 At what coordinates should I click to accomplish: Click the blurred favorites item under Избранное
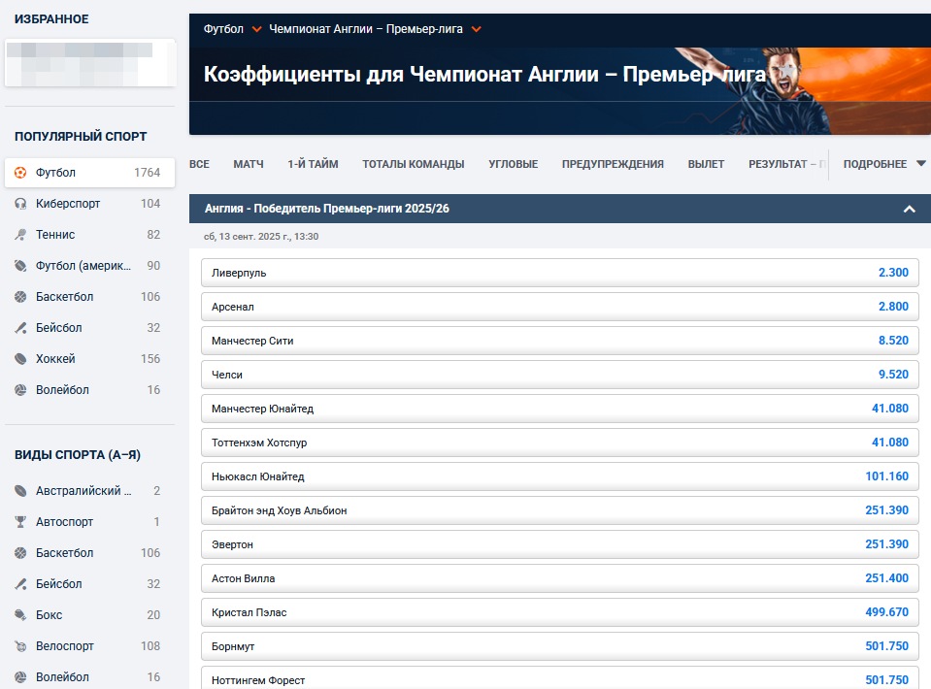coord(89,62)
